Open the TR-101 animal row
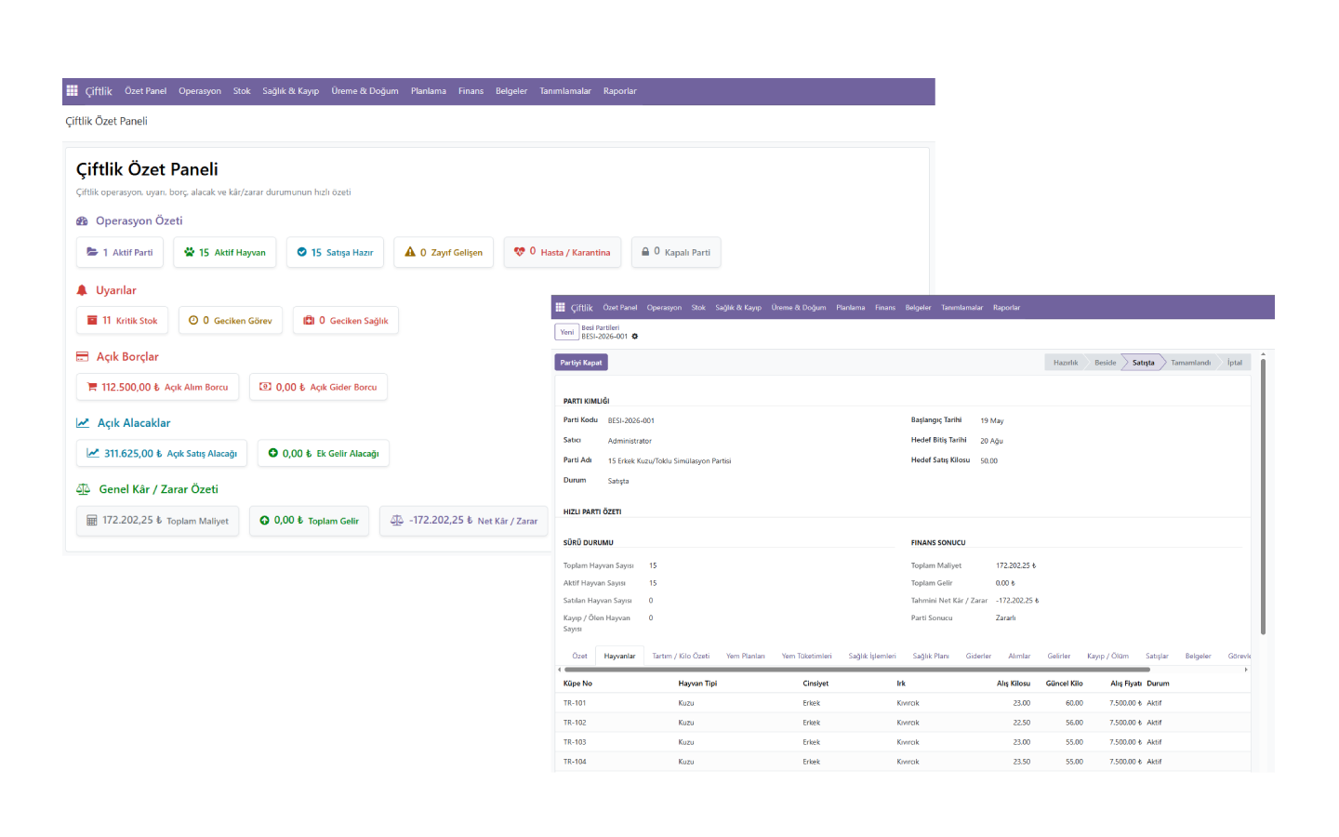The height and width of the screenshot is (837, 1339). point(904,703)
